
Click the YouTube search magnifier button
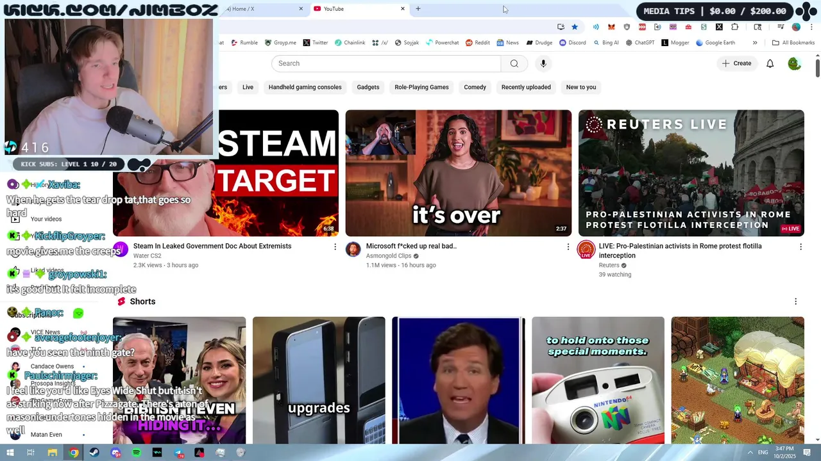(x=514, y=63)
